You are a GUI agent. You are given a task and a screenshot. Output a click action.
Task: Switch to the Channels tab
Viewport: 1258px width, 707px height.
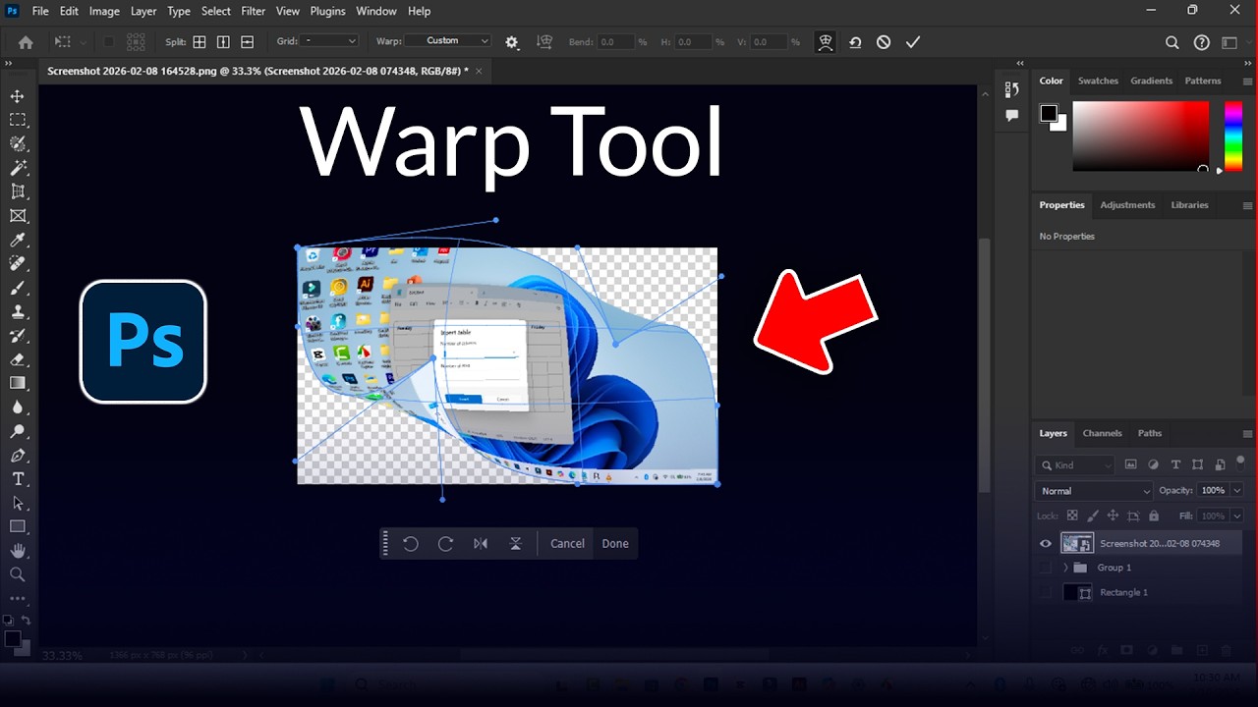(1102, 433)
